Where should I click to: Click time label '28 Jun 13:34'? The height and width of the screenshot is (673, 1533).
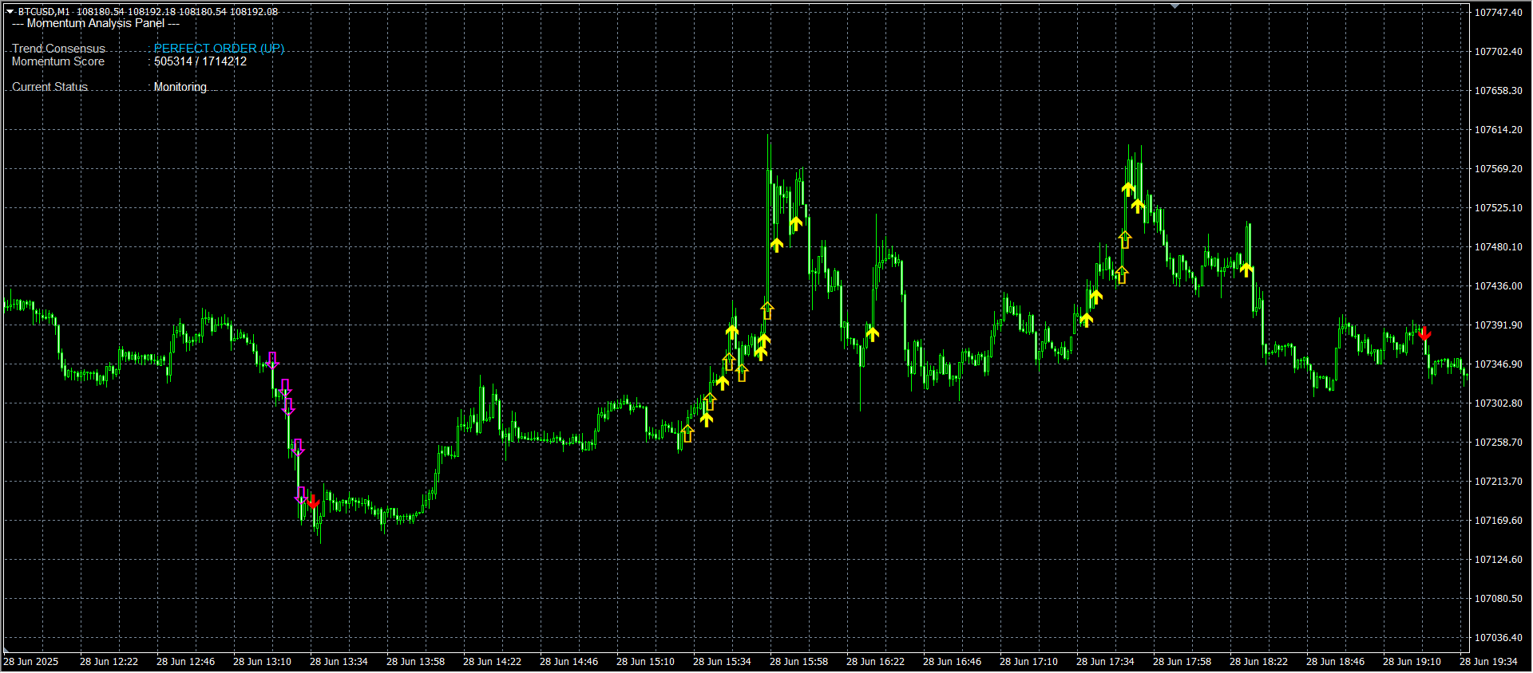[339, 662]
